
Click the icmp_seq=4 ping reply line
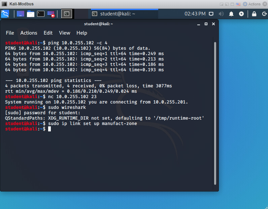coord(85,70)
